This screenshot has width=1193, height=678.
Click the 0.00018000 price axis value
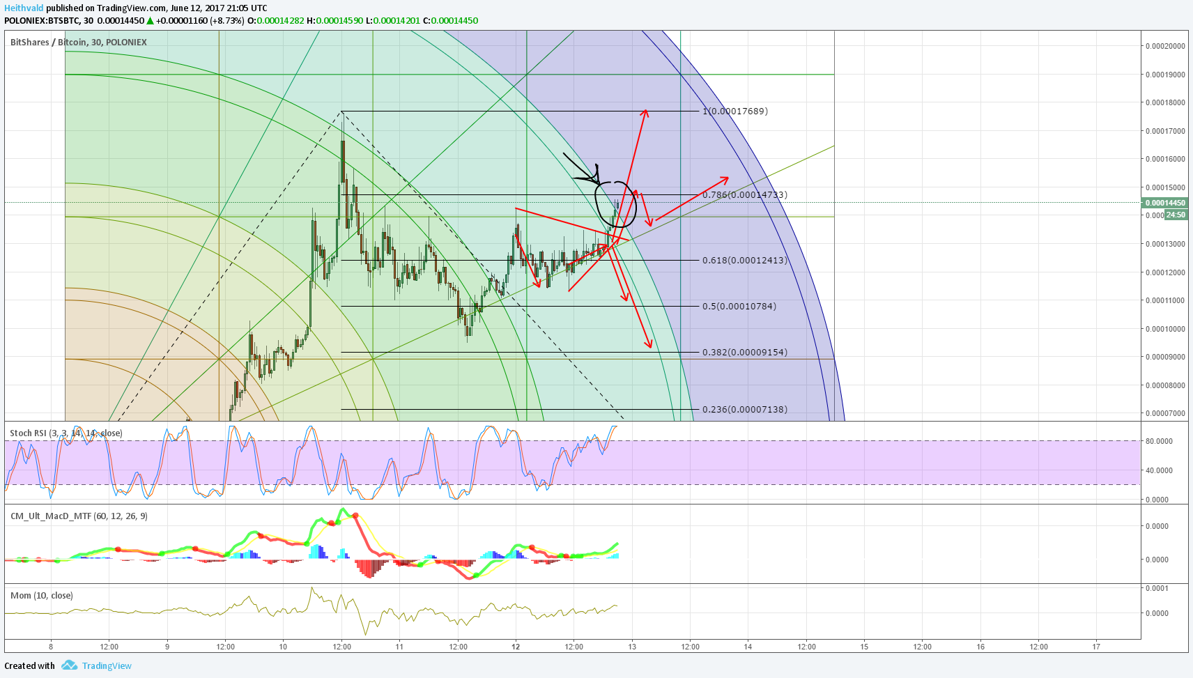pos(1165,103)
